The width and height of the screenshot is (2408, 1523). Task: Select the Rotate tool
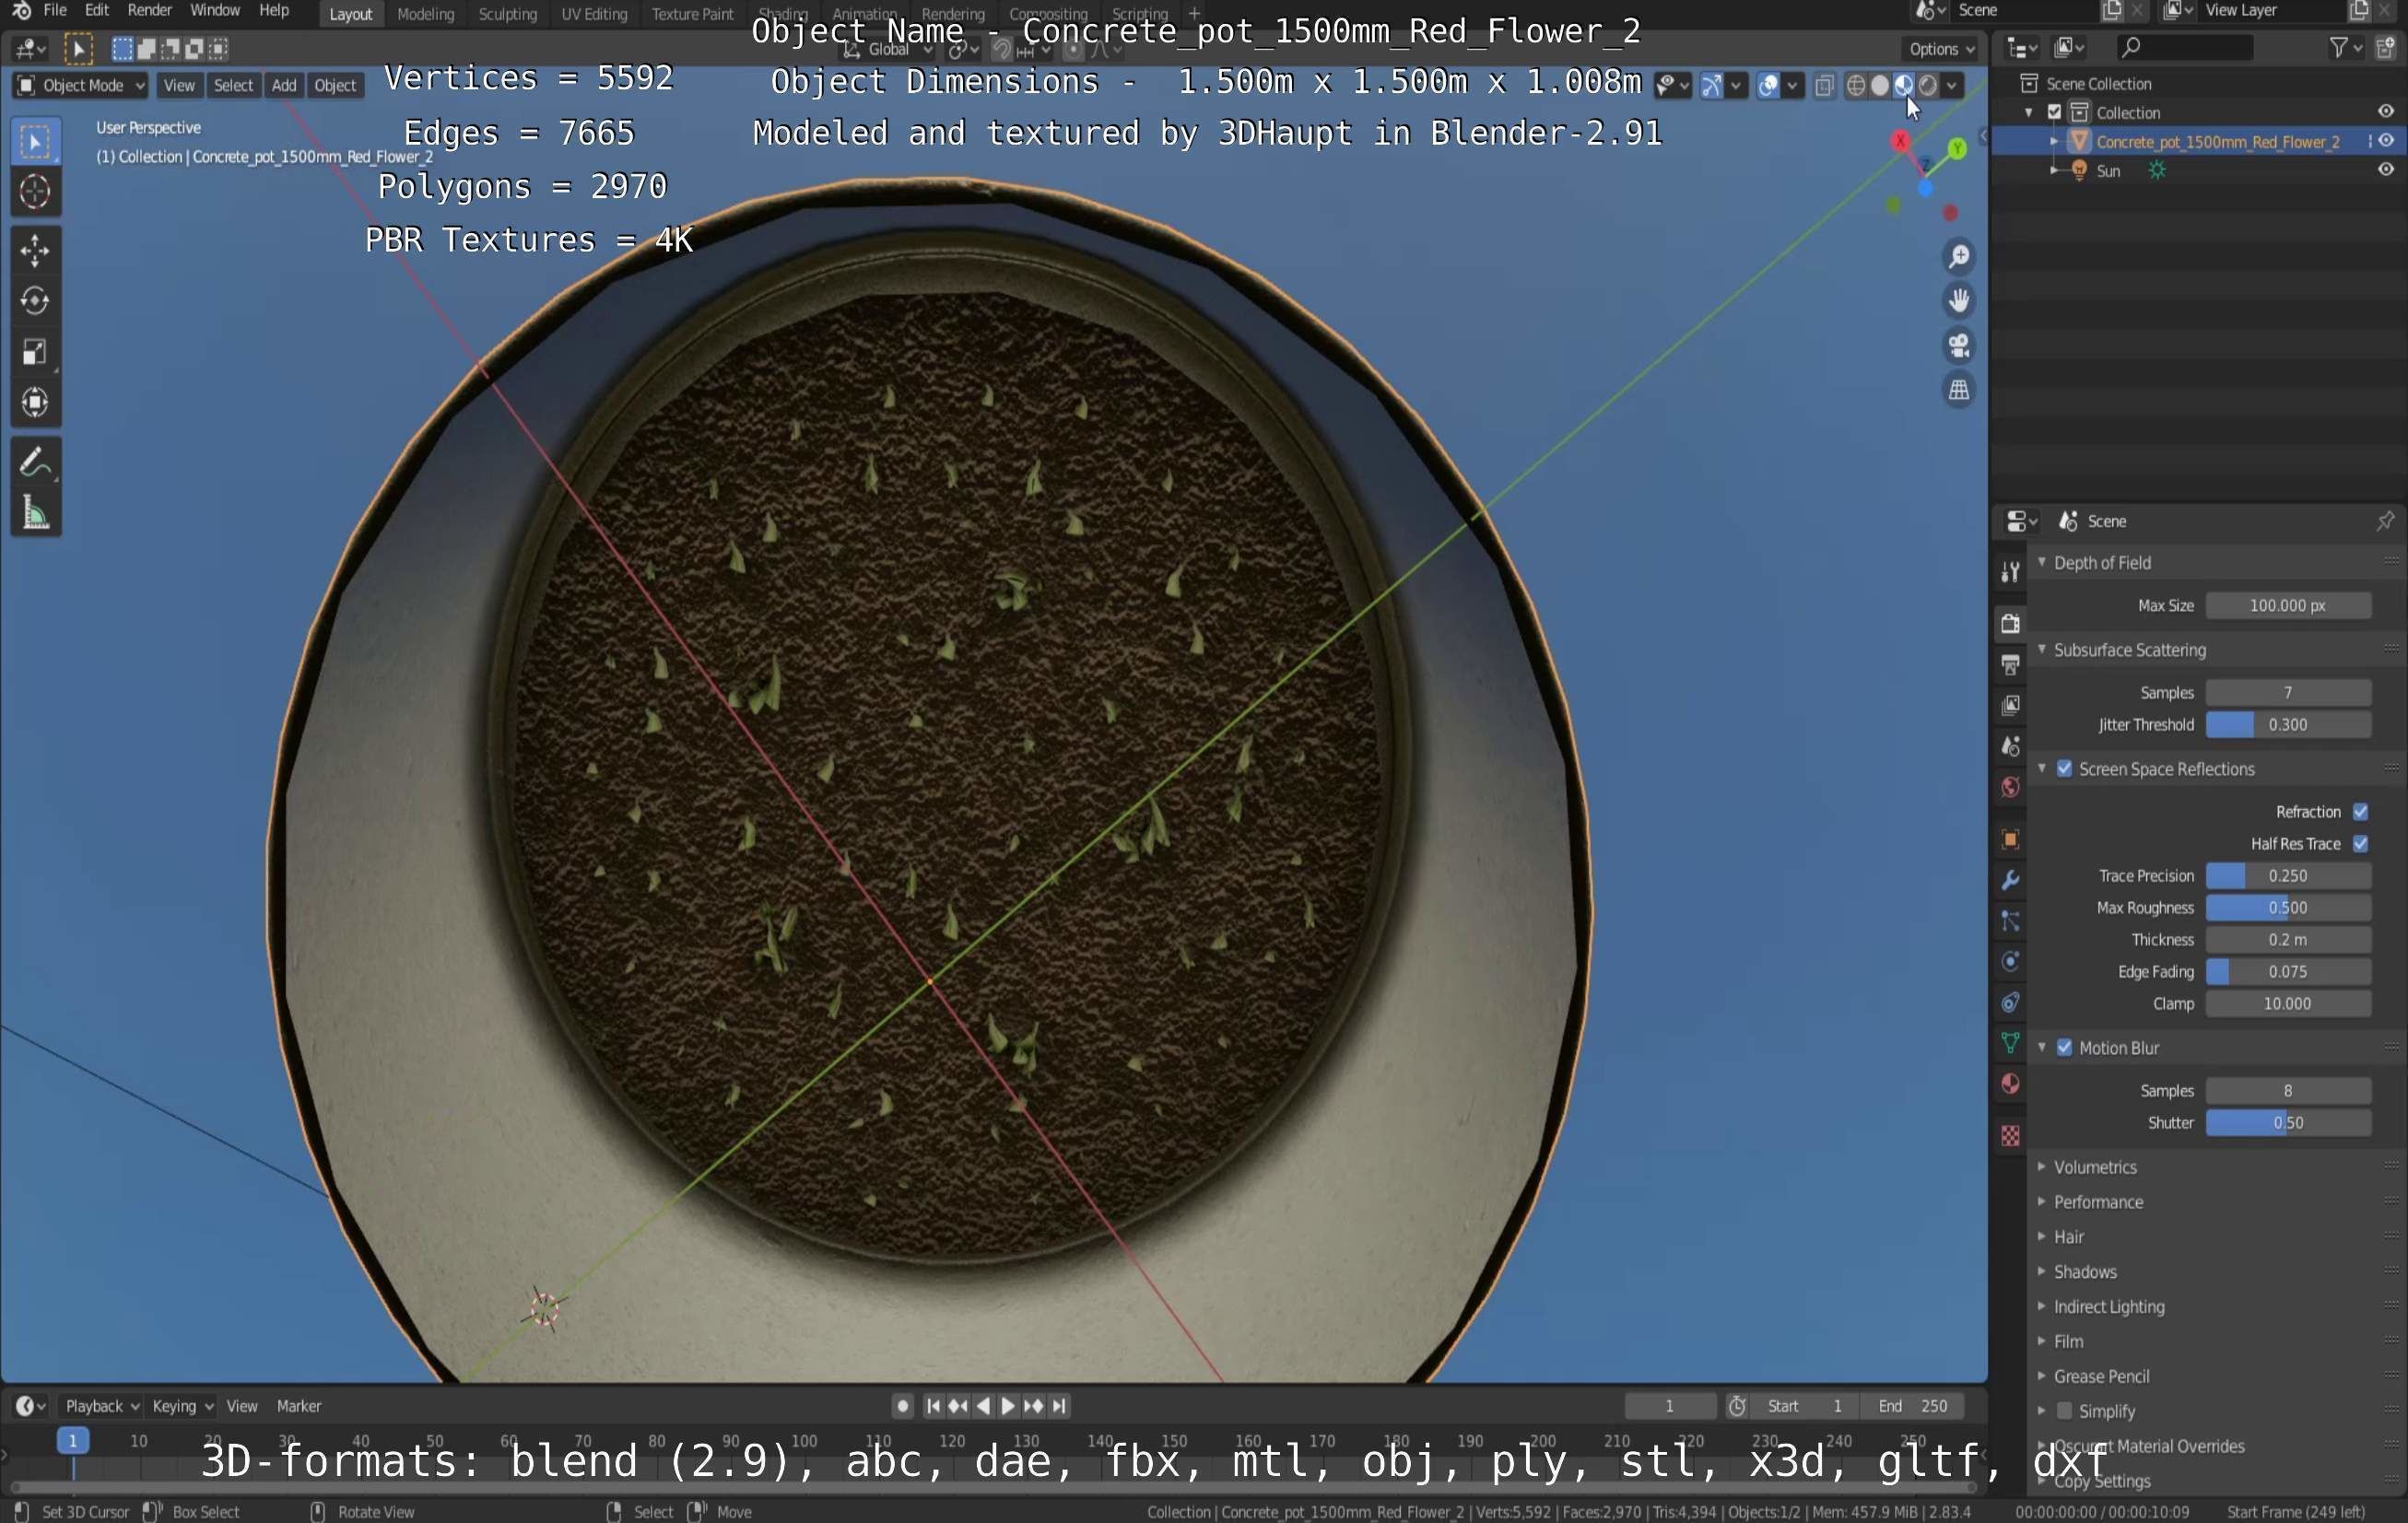coord(35,301)
